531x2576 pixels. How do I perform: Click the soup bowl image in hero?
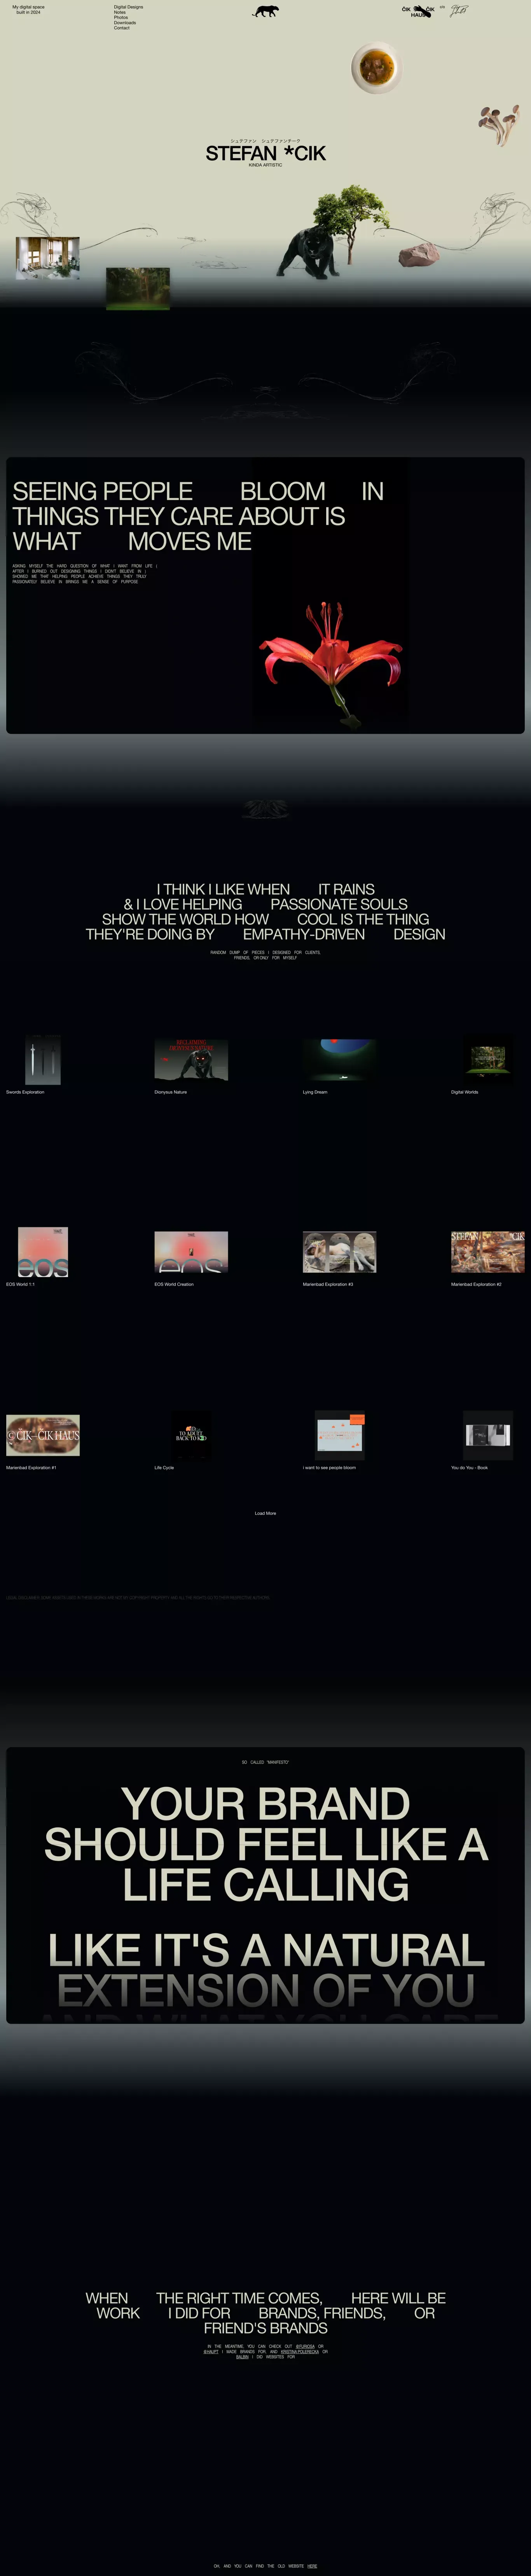(x=376, y=68)
